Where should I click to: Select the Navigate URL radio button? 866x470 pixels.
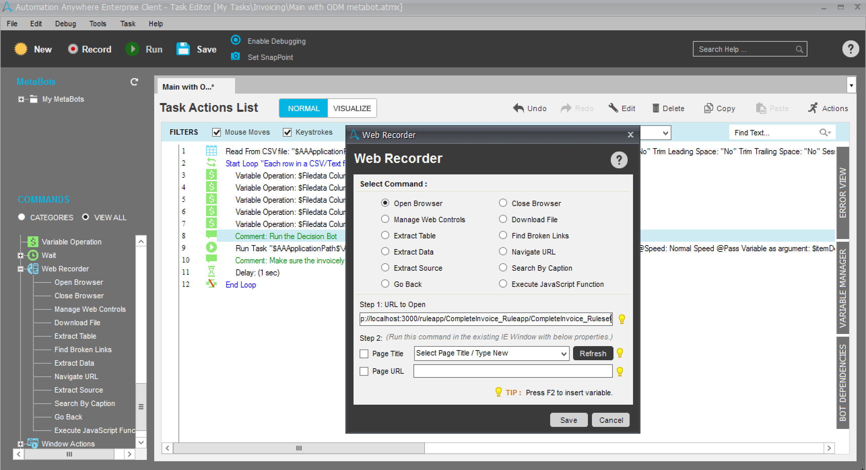[x=503, y=251]
